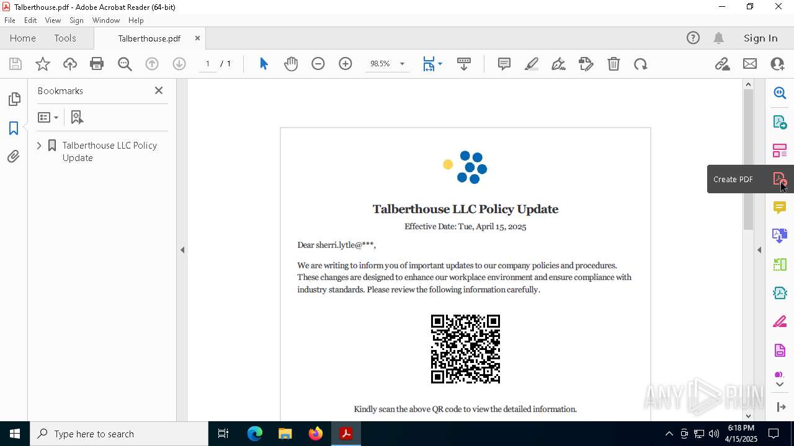Go to the previous page with the up arrow
This screenshot has width=794, height=446.
(x=152, y=64)
